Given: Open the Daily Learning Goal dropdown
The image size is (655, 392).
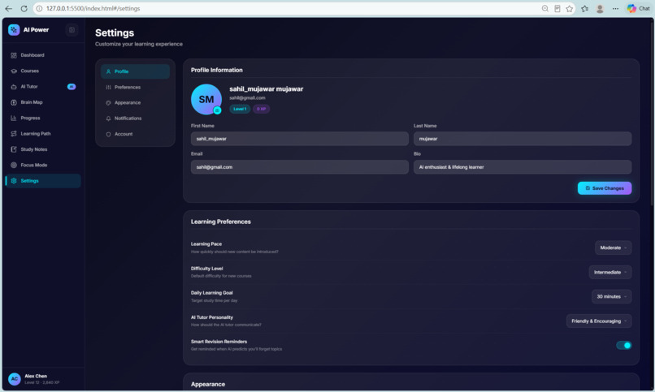Looking at the screenshot, I should coord(612,296).
